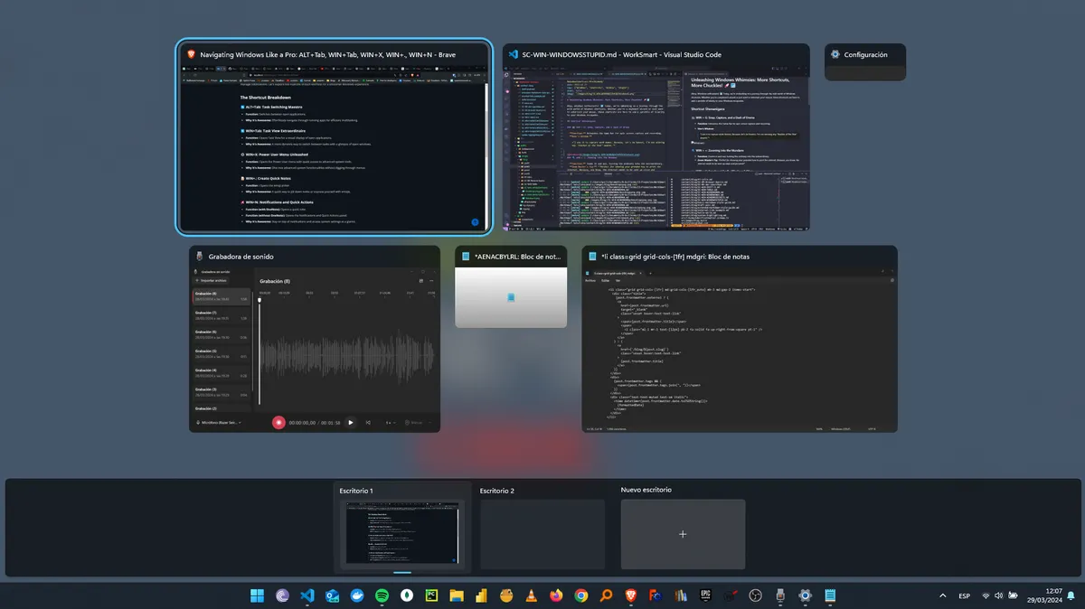This screenshot has height=609, width=1085.
Task: Open the Windows Start menu
Action: [258, 595]
